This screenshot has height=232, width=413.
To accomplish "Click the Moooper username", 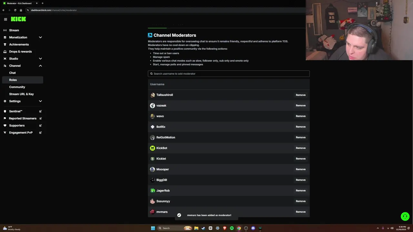I will coord(163,169).
